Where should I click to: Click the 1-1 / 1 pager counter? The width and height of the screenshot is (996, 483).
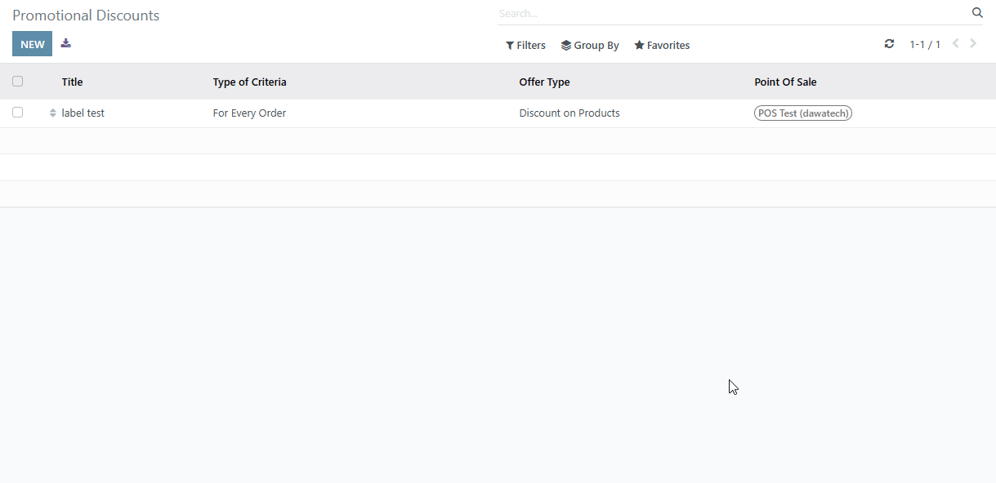click(925, 45)
